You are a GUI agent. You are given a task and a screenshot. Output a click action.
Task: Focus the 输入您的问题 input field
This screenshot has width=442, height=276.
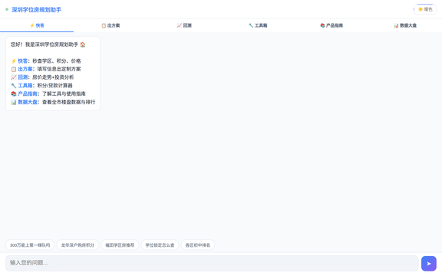(x=212, y=263)
